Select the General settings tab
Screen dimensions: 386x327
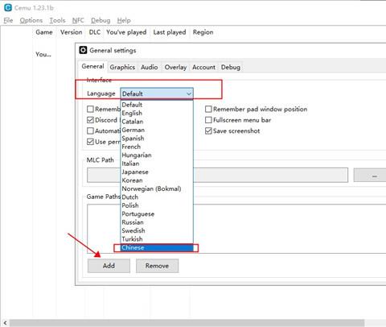92,66
